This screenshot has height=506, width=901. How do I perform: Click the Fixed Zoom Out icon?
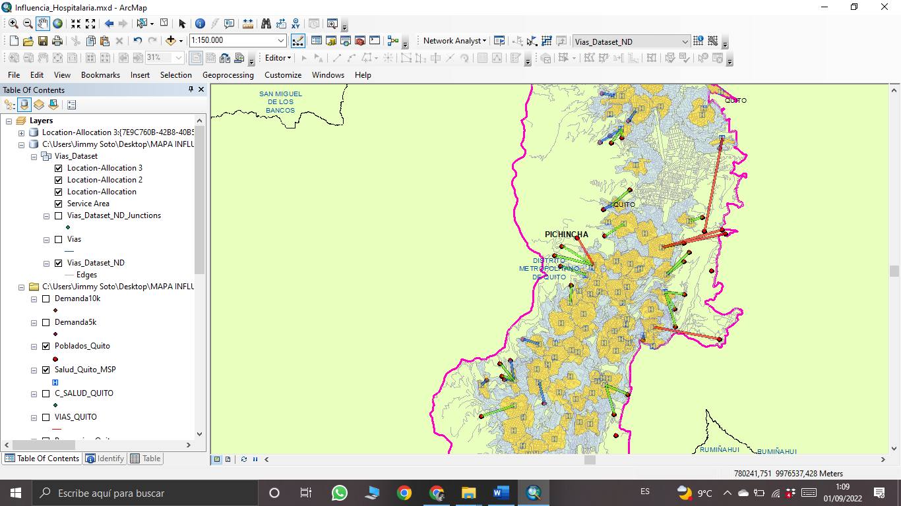pos(90,24)
